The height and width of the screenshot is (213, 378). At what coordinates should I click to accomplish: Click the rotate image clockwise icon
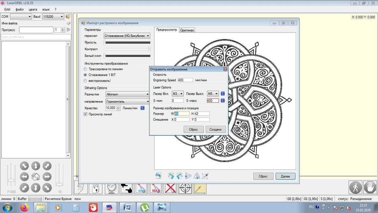point(171,176)
